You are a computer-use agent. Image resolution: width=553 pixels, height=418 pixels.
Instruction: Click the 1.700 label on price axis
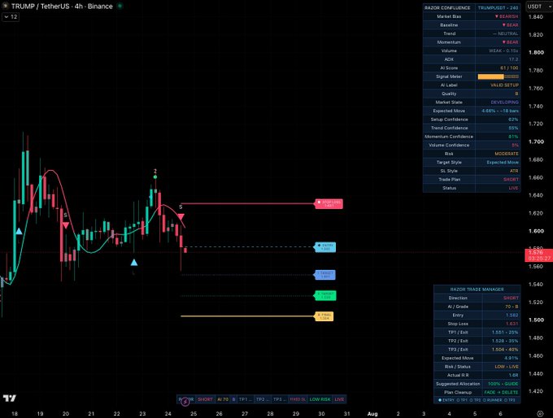point(536,142)
